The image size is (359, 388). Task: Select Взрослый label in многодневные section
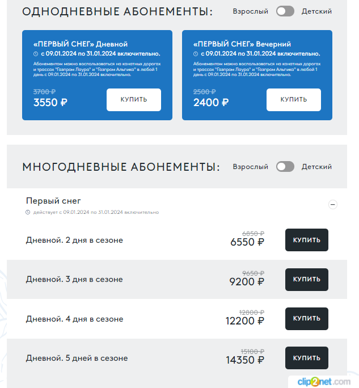250,167
